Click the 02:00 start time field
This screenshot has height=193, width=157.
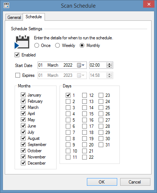pos(98,65)
